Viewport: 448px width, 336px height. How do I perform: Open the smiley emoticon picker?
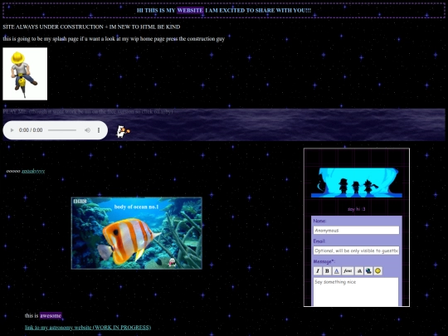[x=377, y=270]
